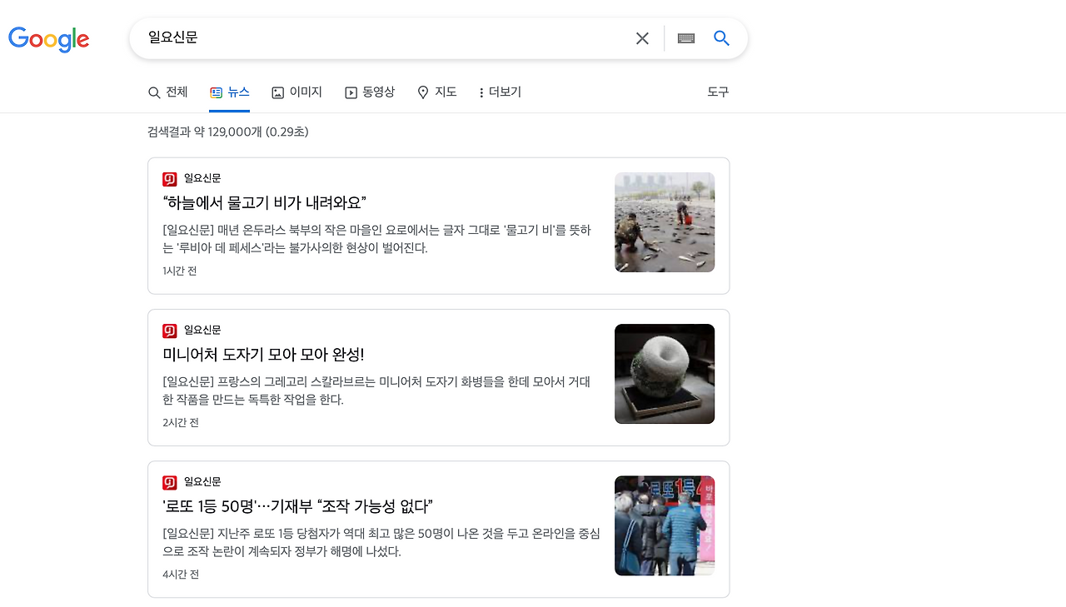Expand more search categories via 더보기

[x=499, y=92]
